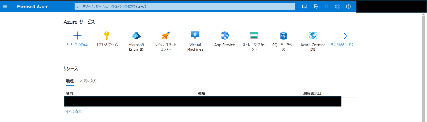Open the ストレージ アカウント label

coord(254,47)
